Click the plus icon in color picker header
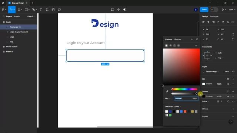Viewport: 237px width, 133px height. pos(192,39)
